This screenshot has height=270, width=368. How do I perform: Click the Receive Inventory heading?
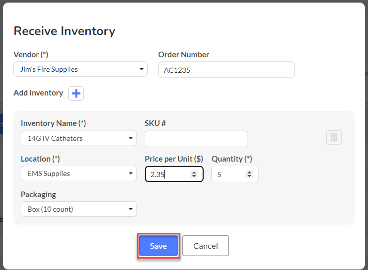coord(64,31)
